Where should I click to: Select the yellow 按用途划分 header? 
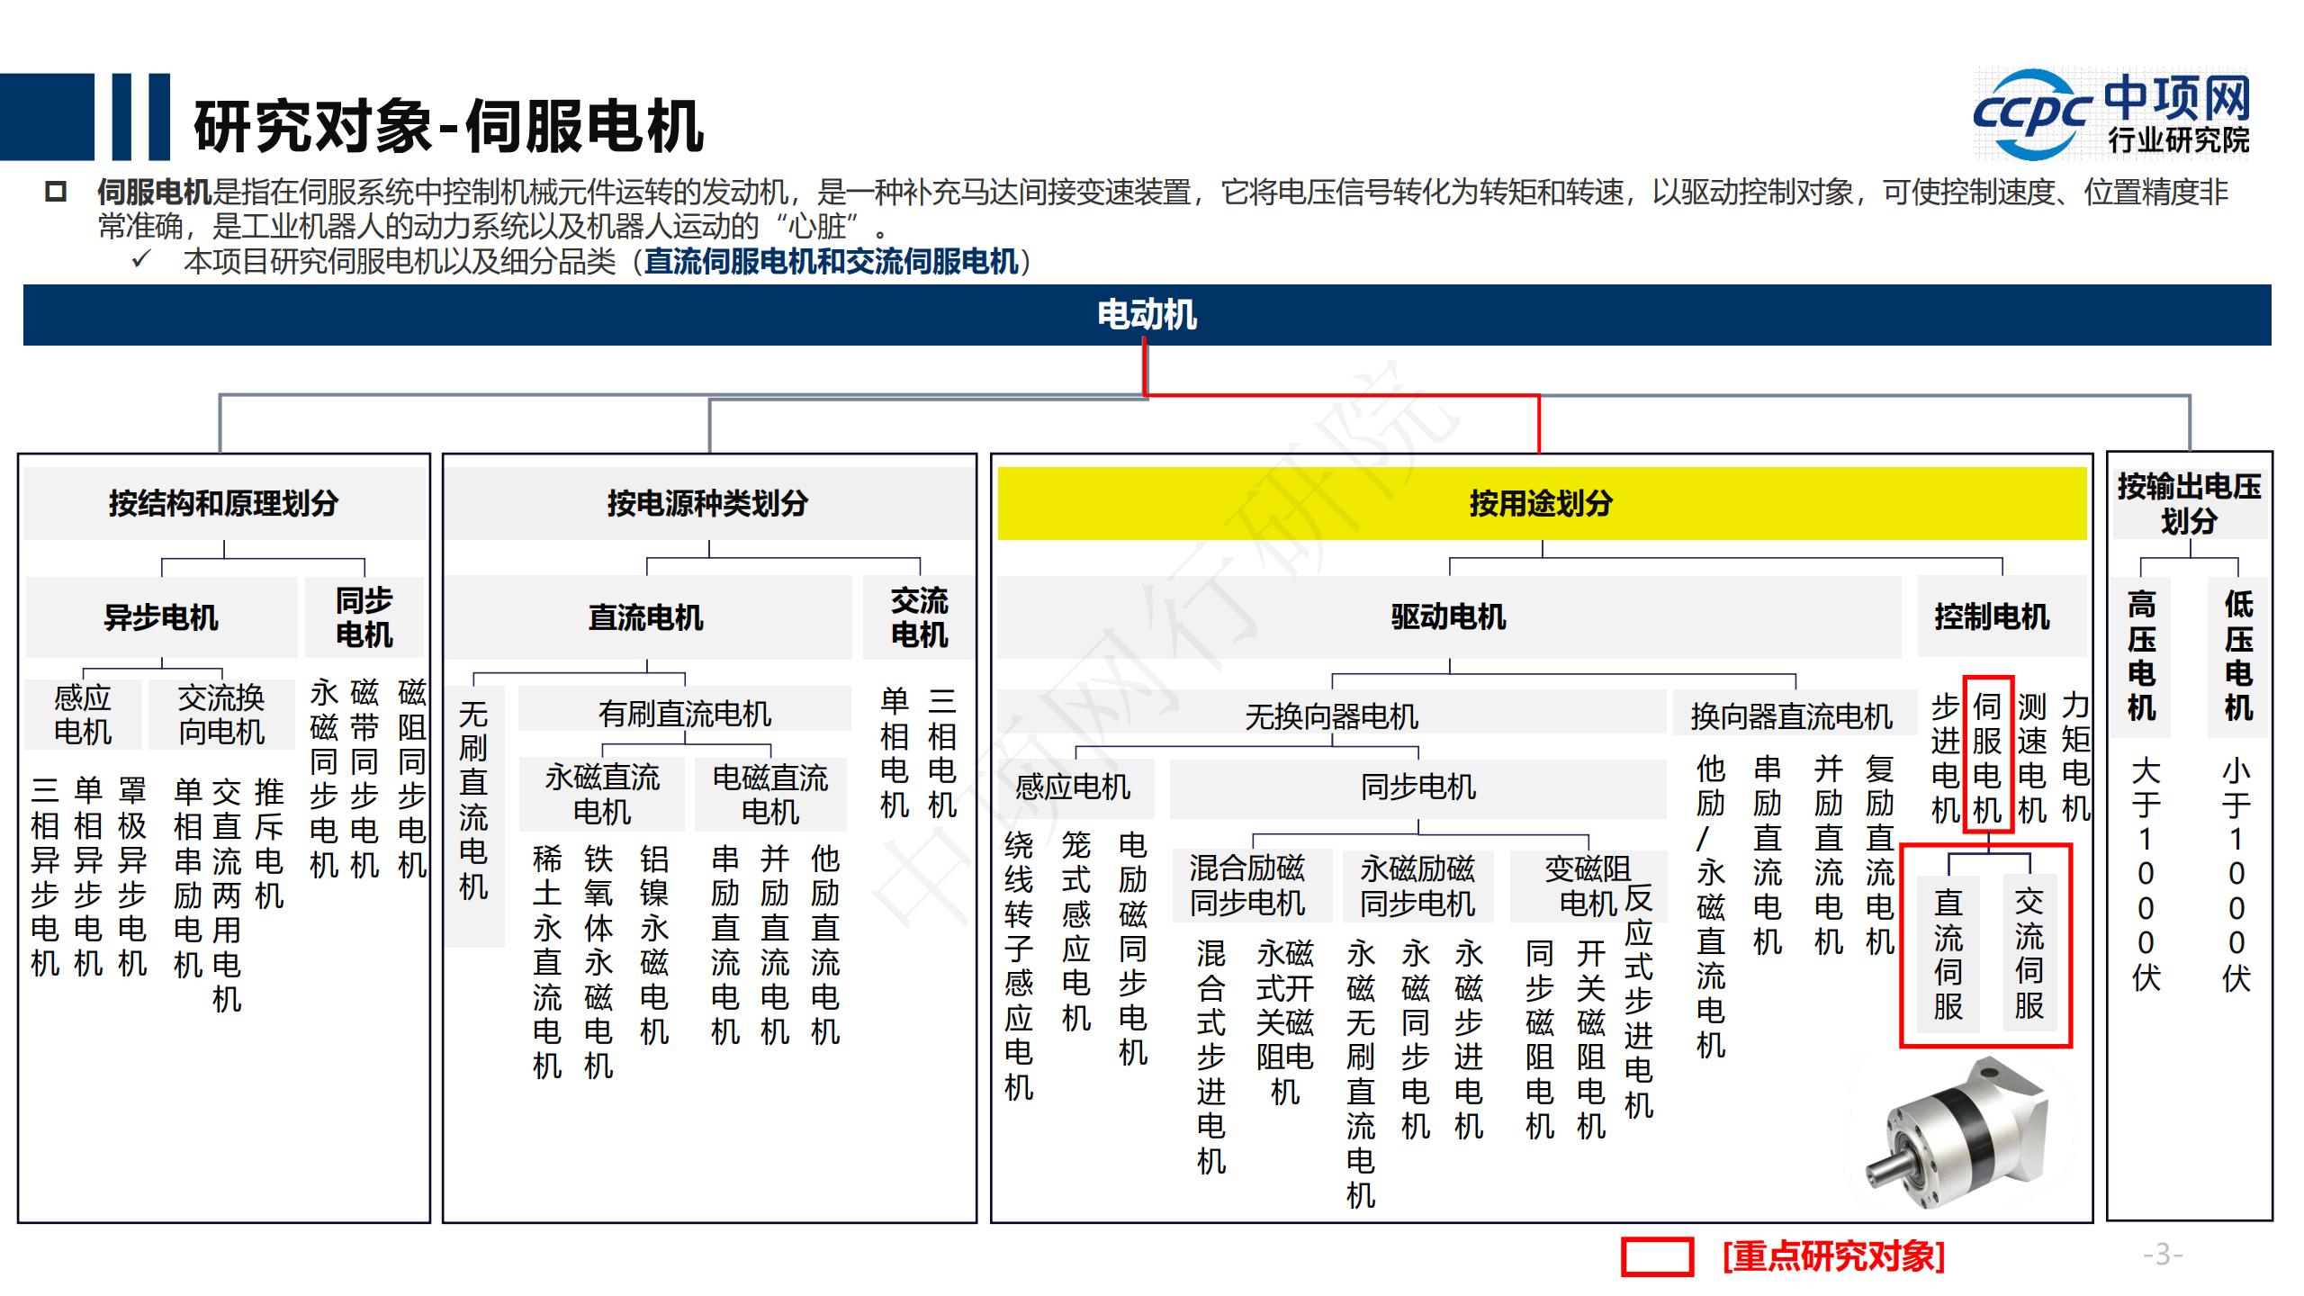tap(1541, 503)
